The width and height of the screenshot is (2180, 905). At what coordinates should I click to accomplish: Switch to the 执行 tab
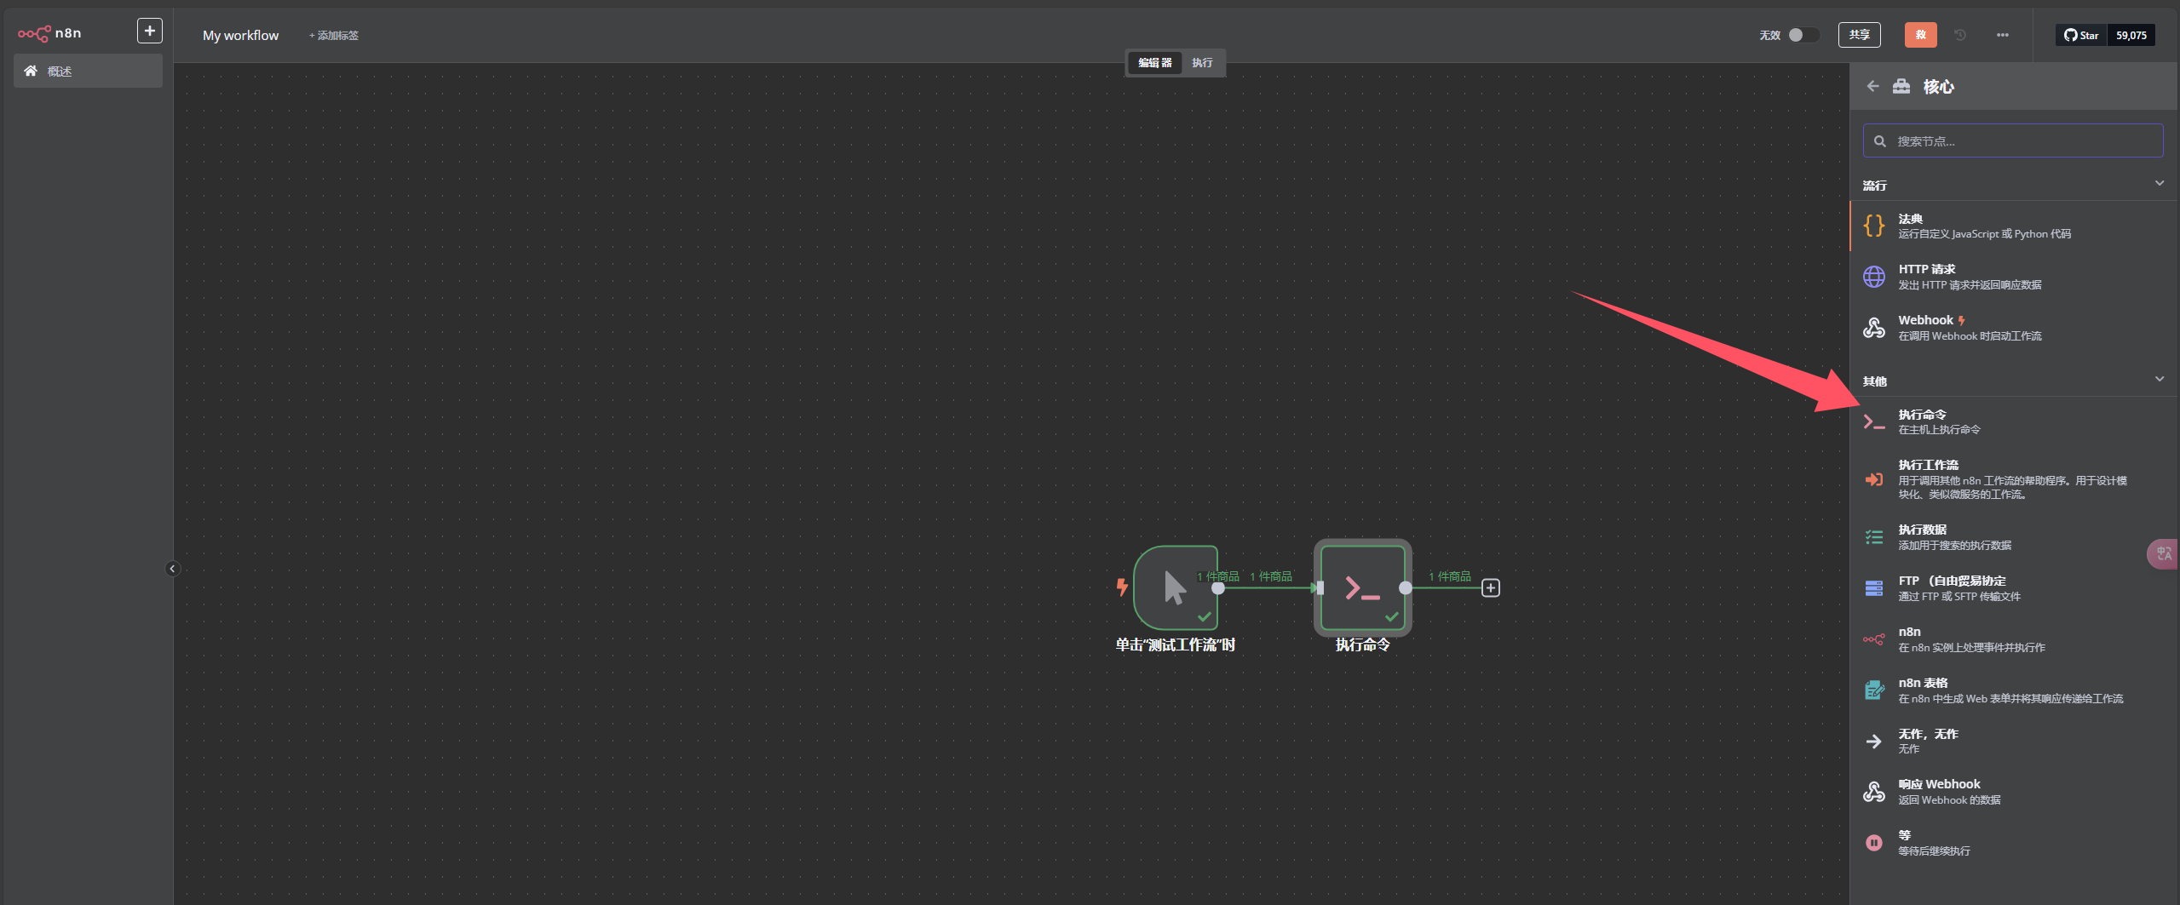point(1201,63)
